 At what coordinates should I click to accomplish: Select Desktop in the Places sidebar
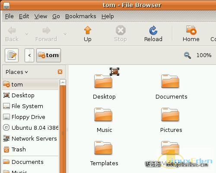tap(30, 95)
